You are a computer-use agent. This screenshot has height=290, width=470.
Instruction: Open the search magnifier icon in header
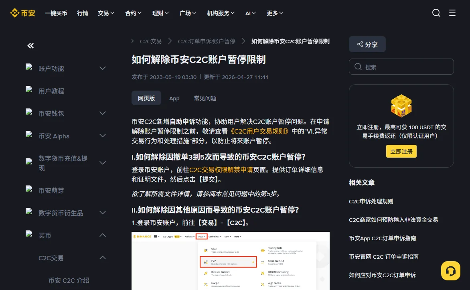coord(436,13)
